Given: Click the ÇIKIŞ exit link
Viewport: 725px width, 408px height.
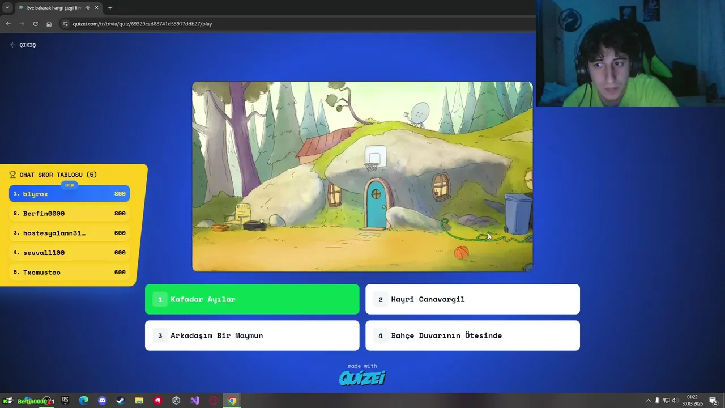Looking at the screenshot, I should 23,45.
